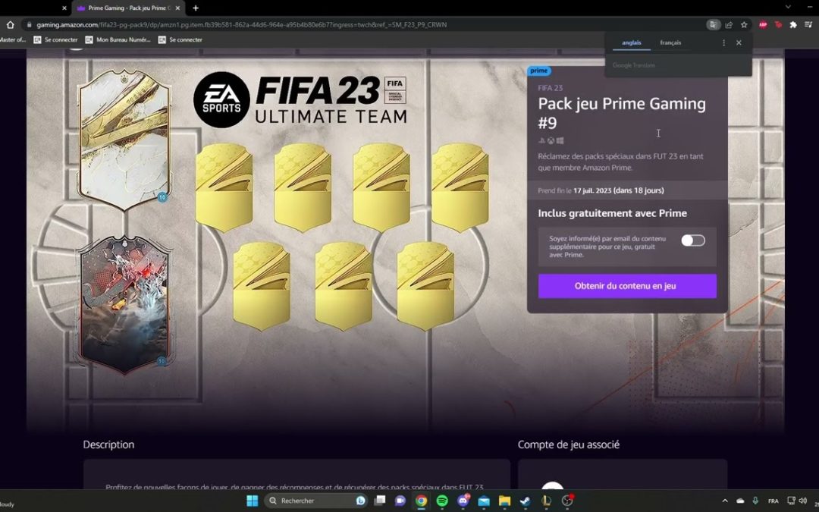Click the Description heading

tap(108, 444)
